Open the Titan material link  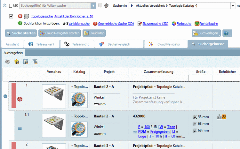[171, 127]
